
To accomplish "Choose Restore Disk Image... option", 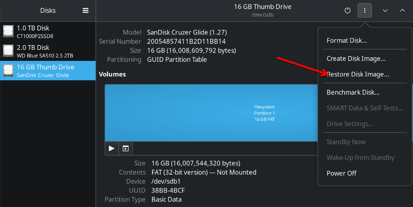I will 358,74.
